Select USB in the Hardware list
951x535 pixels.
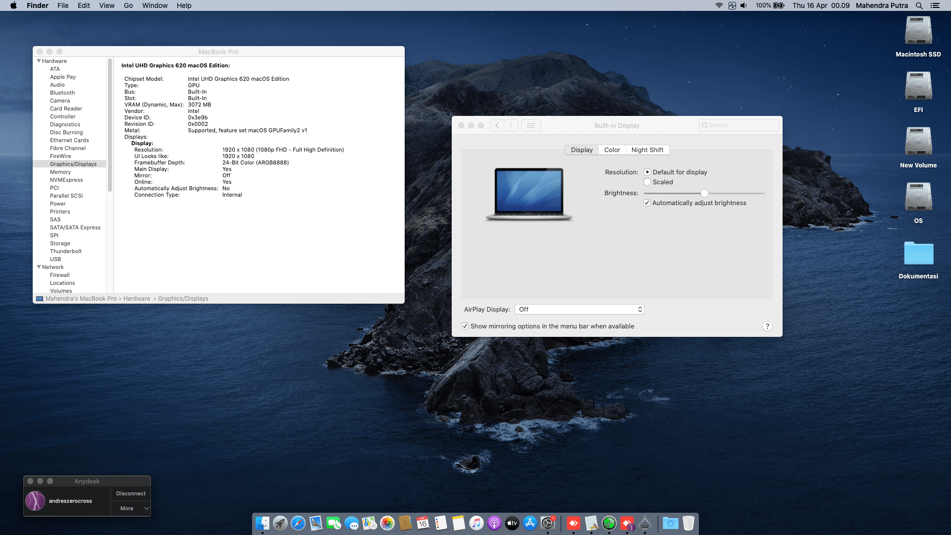pyautogui.click(x=55, y=259)
